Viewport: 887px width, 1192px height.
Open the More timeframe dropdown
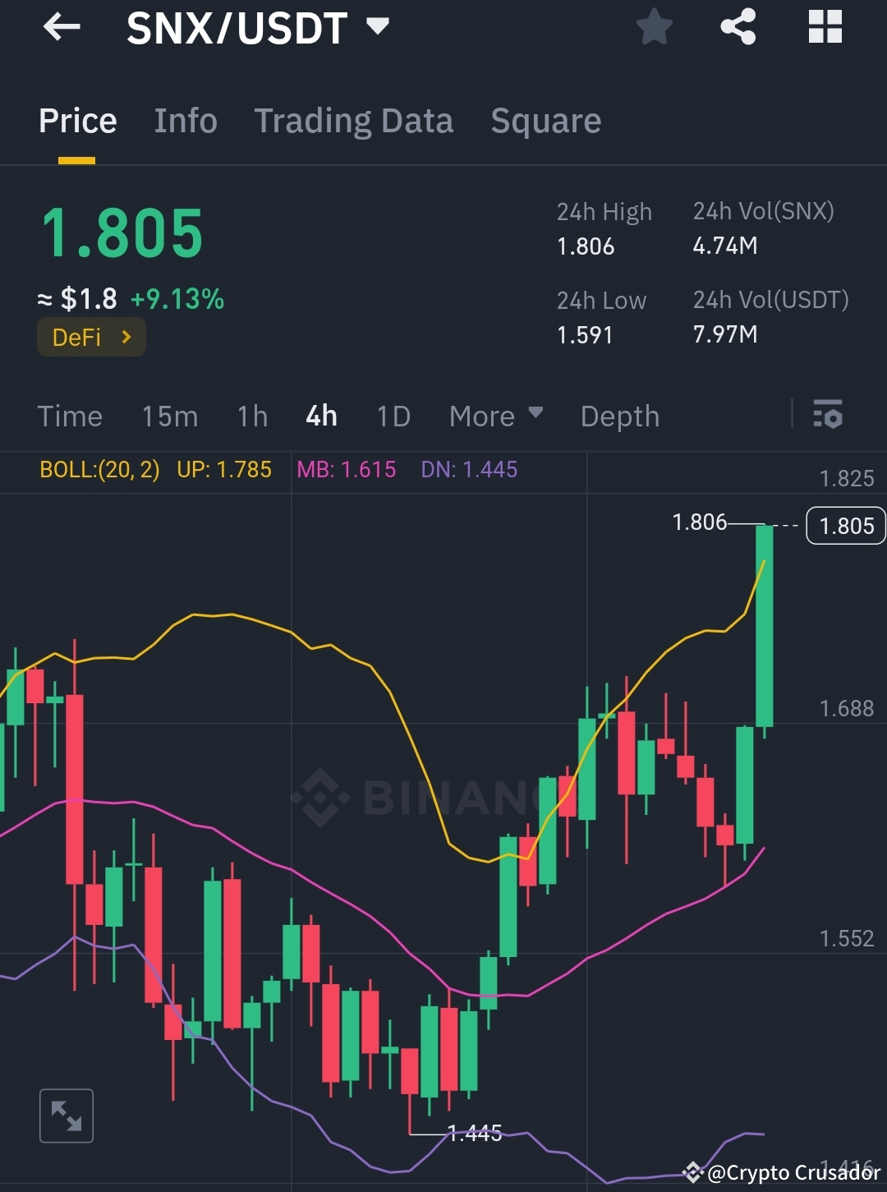pos(494,417)
